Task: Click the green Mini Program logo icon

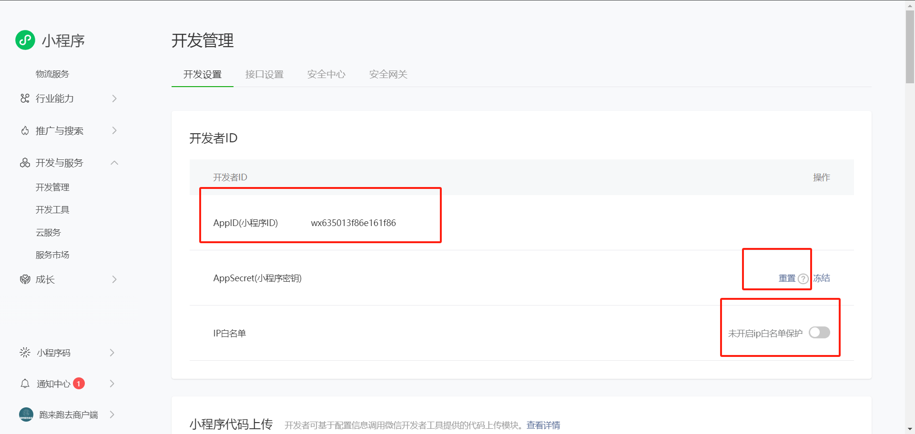Action: [x=25, y=40]
